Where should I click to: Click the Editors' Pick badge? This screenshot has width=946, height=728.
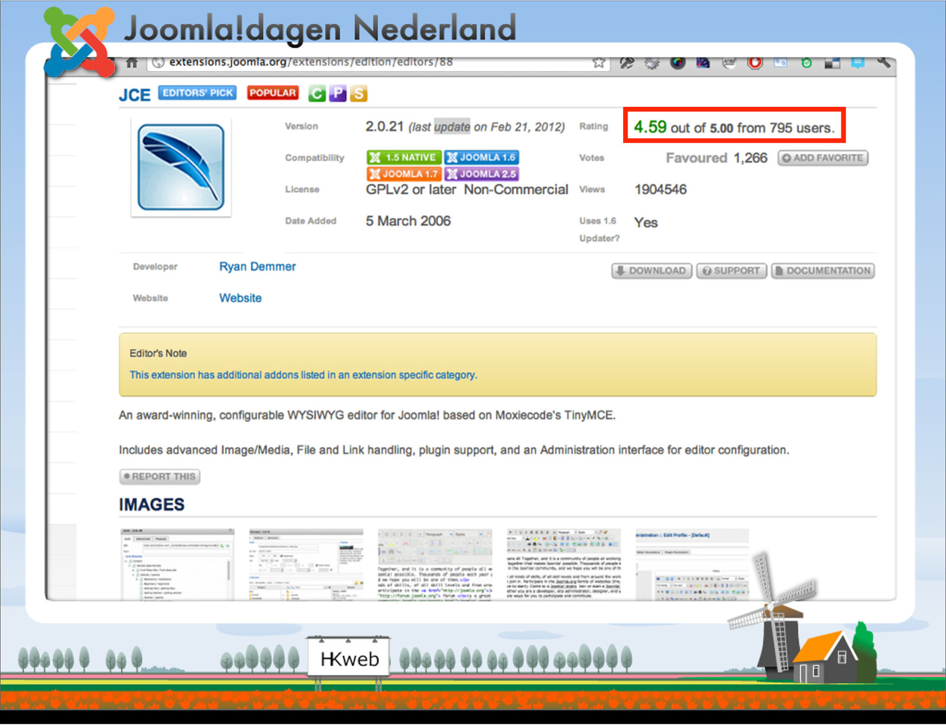pyautogui.click(x=197, y=93)
